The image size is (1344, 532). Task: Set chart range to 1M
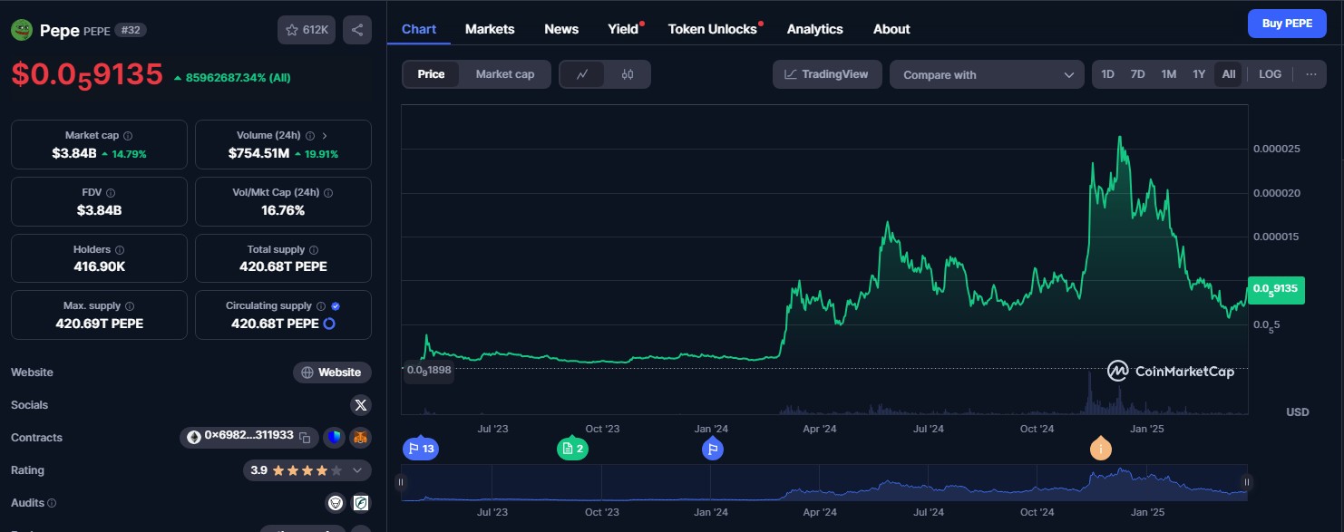point(1169,74)
